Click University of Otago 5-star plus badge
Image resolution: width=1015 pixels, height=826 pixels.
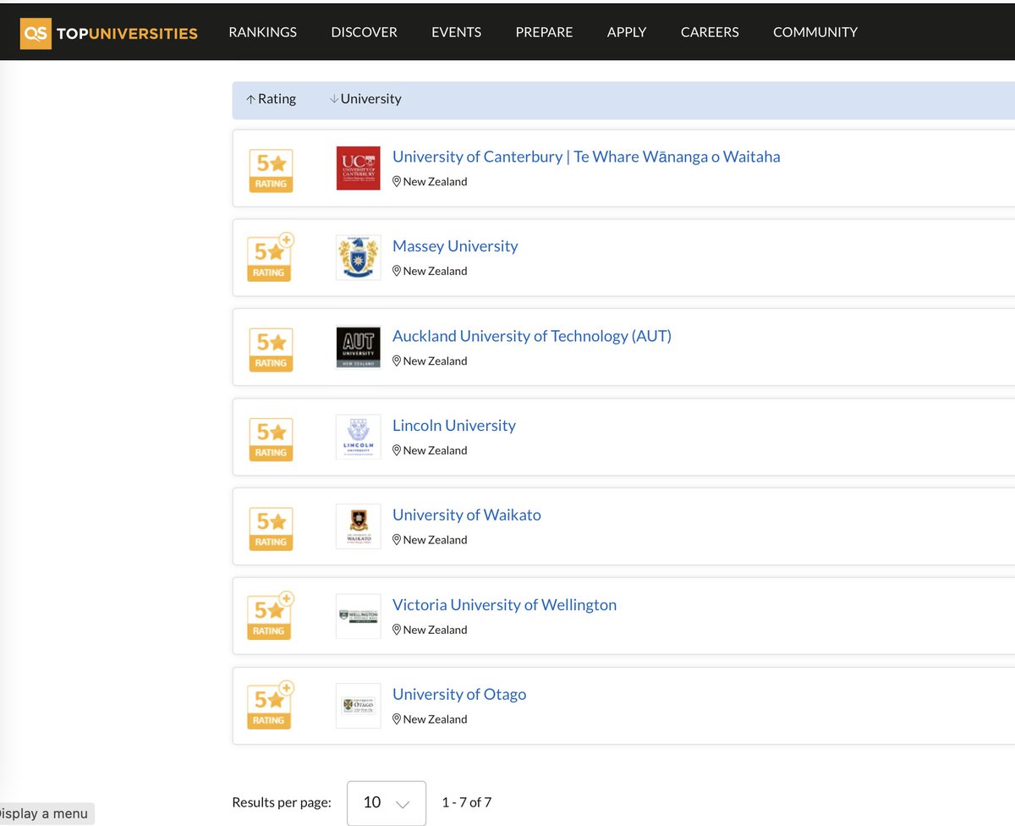(x=271, y=706)
